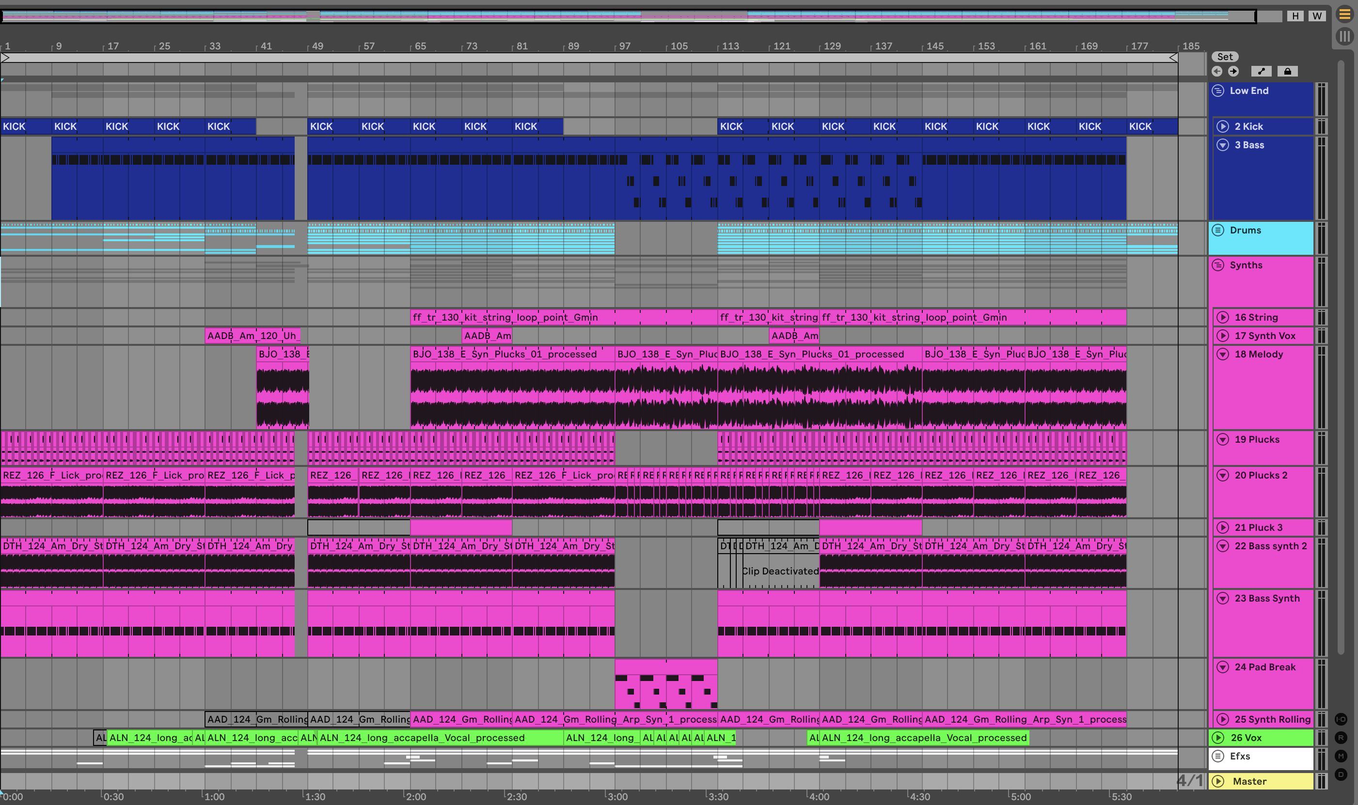Collapse the 18 Melody track
Screen dimensions: 1358x805
[x=1223, y=354]
